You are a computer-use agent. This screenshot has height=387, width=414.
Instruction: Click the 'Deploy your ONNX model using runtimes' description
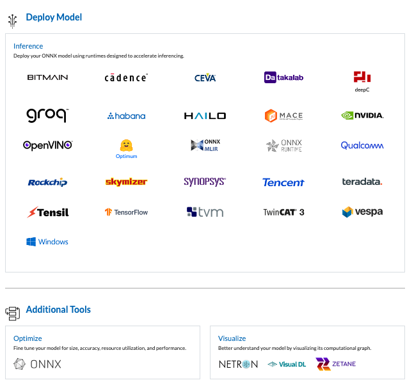click(x=99, y=56)
